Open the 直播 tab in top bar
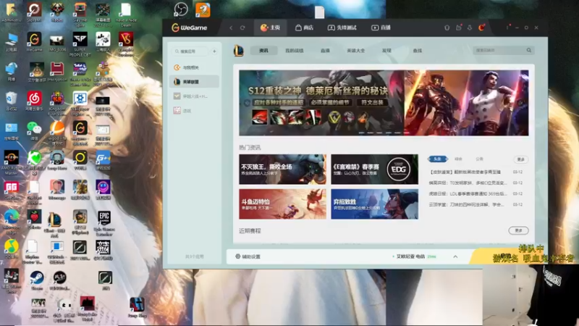 point(381,28)
